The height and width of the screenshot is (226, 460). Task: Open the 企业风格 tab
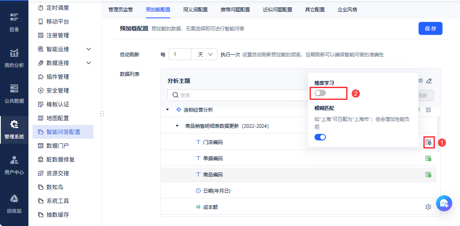[x=347, y=9]
